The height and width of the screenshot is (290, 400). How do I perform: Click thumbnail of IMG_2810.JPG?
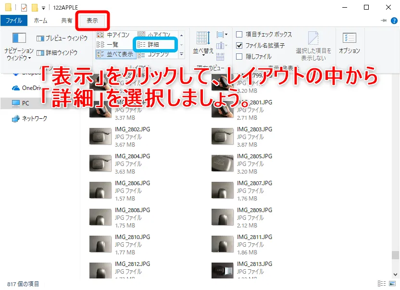pyautogui.click(x=100, y=244)
